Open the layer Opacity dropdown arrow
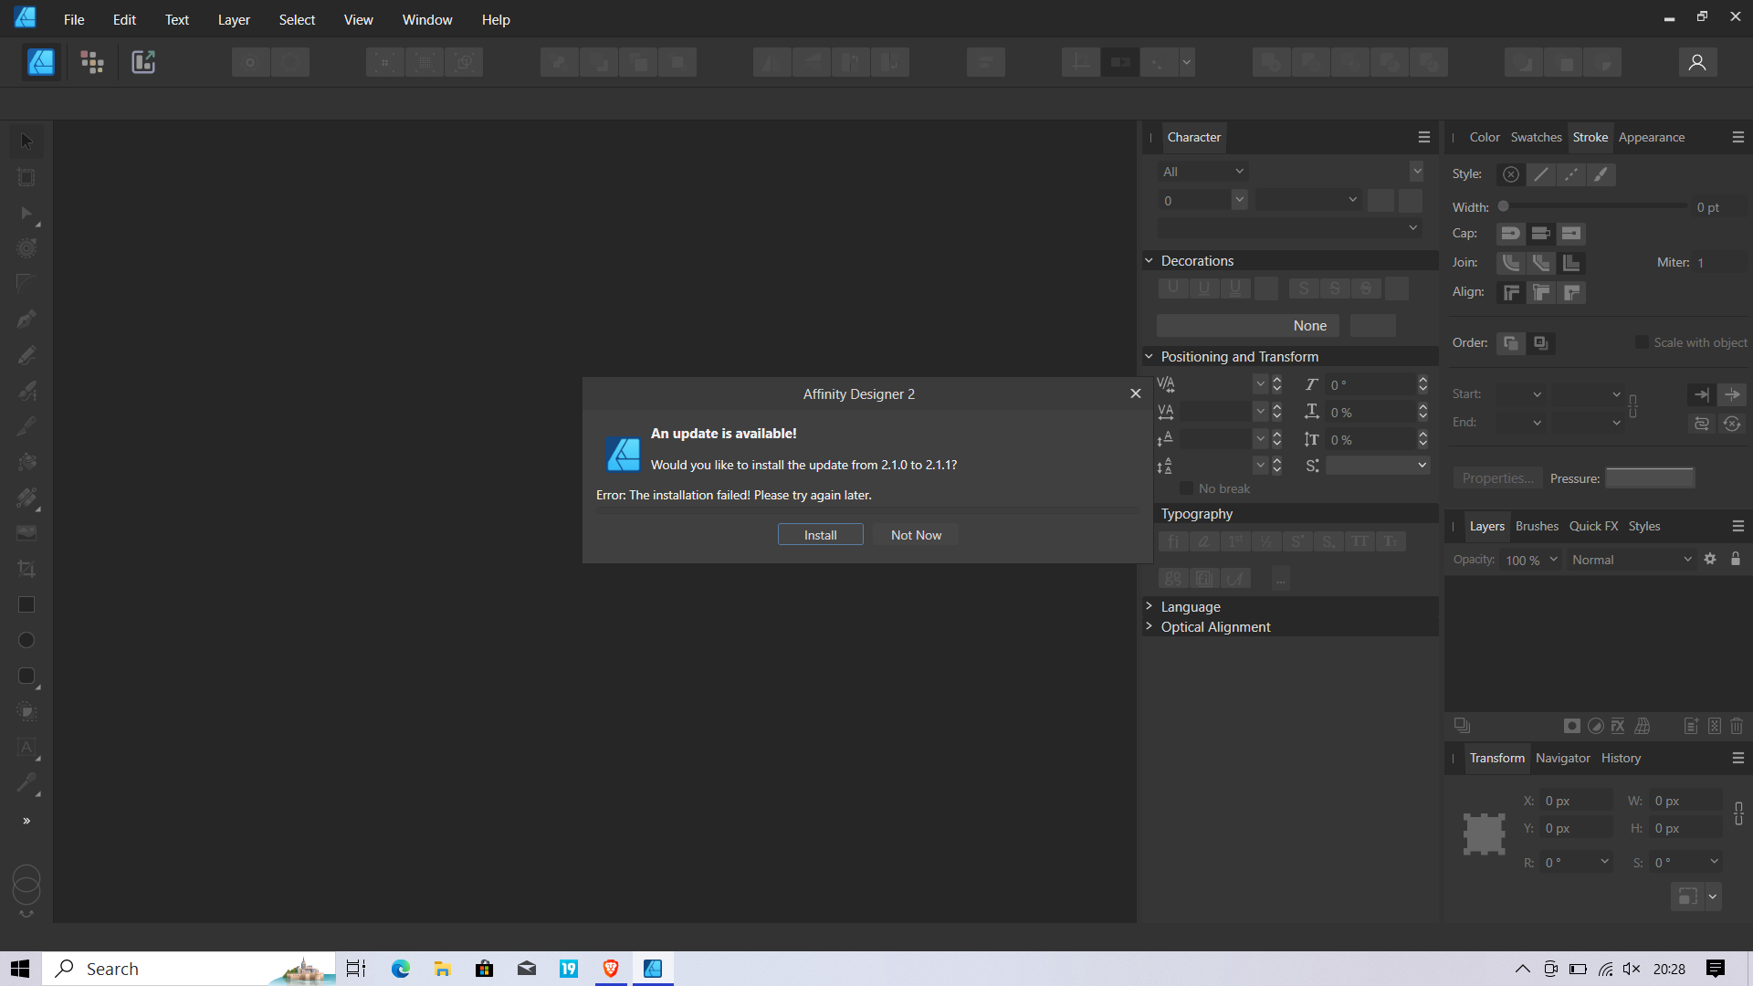 (1553, 559)
